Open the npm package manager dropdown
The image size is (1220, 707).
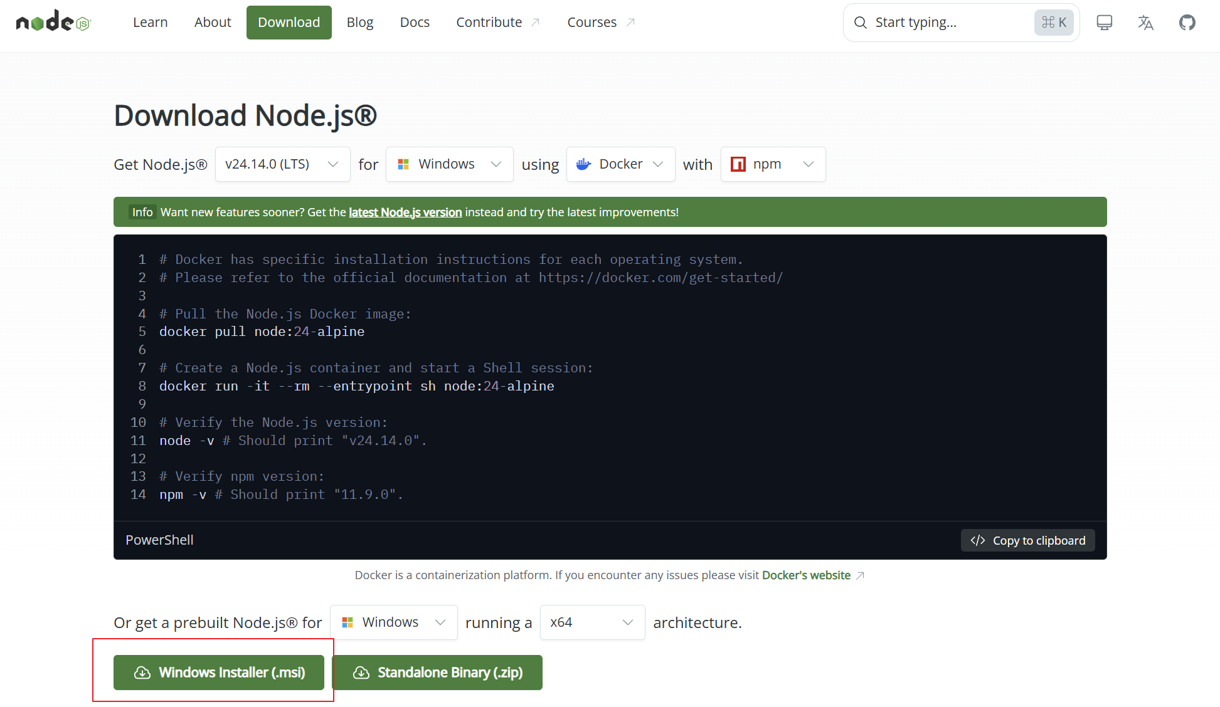click(773, 164)
